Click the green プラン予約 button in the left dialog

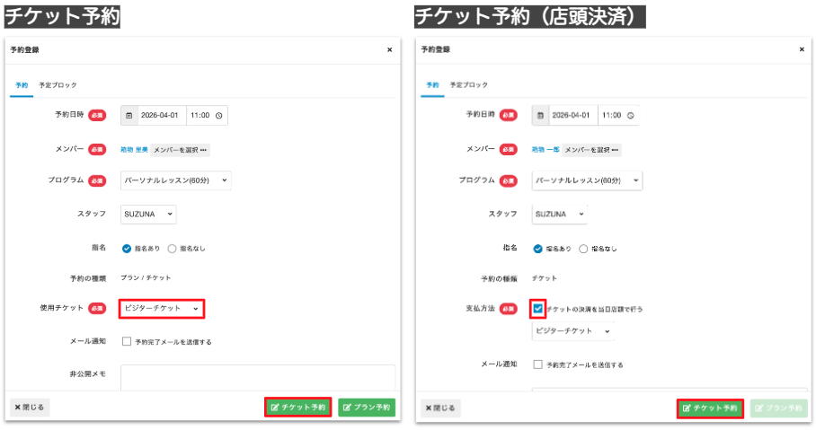pyautogui.click(x=367, y=408)
